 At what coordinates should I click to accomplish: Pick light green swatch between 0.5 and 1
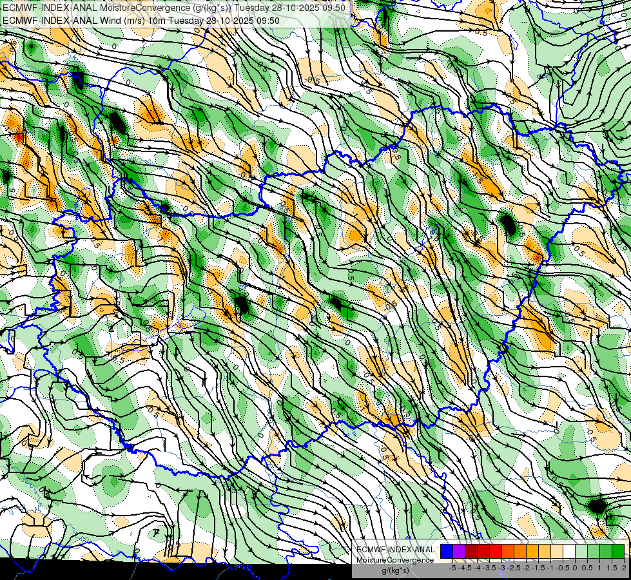[x=594, y=551]
